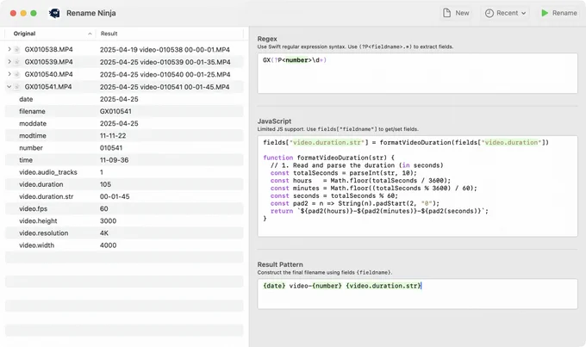
Task: Click the Rename Ninja app icon
Action: 54,13
